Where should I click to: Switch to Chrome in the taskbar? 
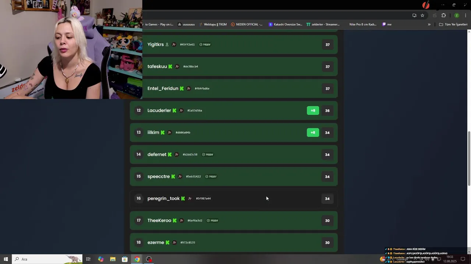coord(137,259)
